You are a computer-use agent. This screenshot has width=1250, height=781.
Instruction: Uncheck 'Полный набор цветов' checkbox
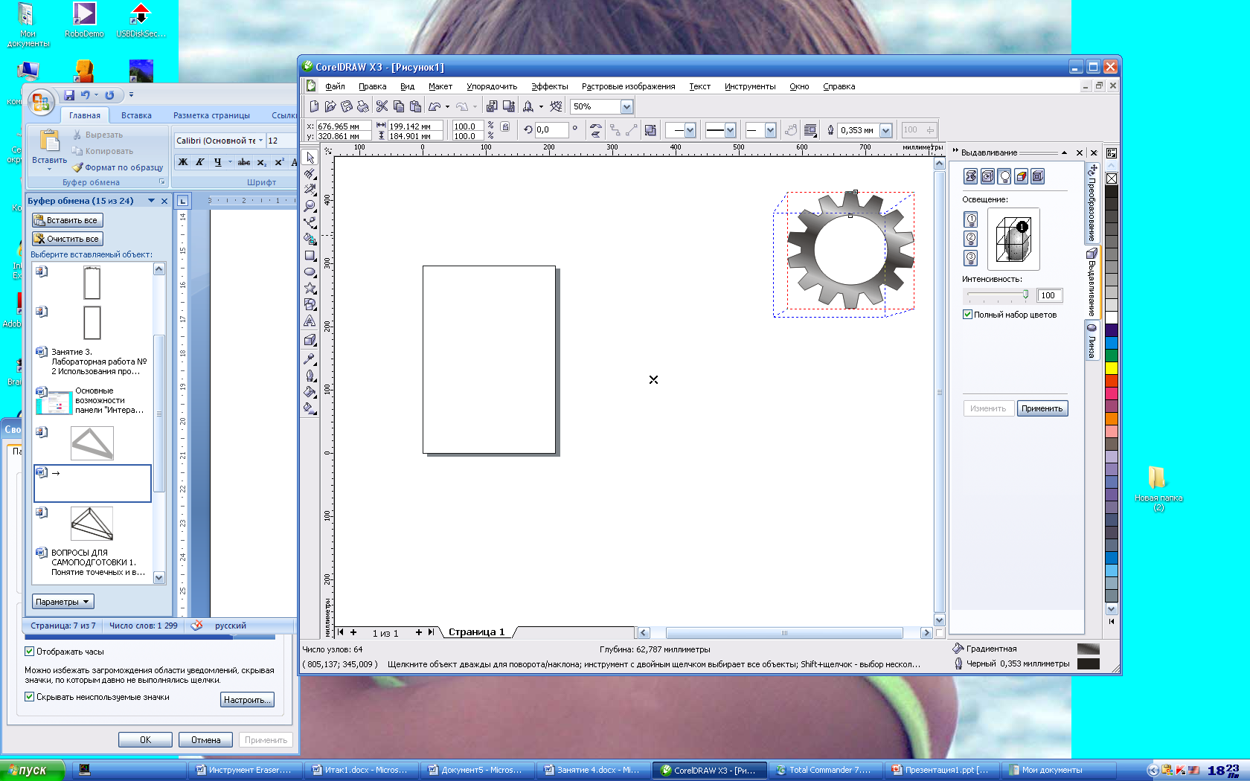(967, 315)
